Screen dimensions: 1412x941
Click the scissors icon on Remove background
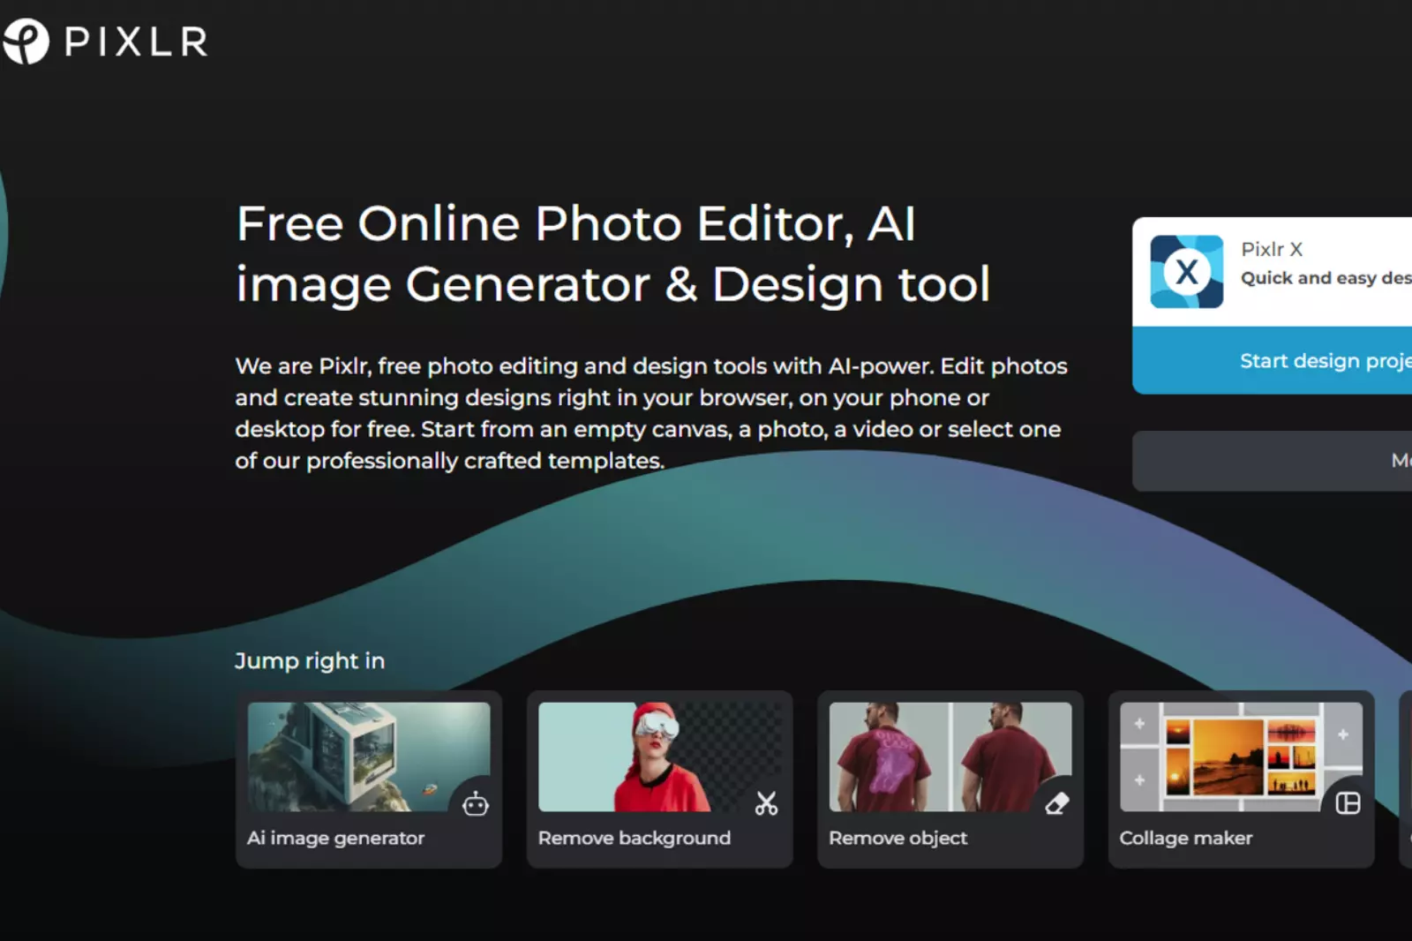pyautogui.click(x=766, y=803)
